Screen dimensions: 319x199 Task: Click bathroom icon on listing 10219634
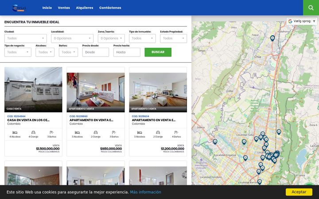click(x=176, y=132)
